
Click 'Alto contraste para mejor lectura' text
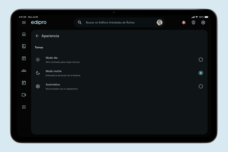click(x=63, y=62)
